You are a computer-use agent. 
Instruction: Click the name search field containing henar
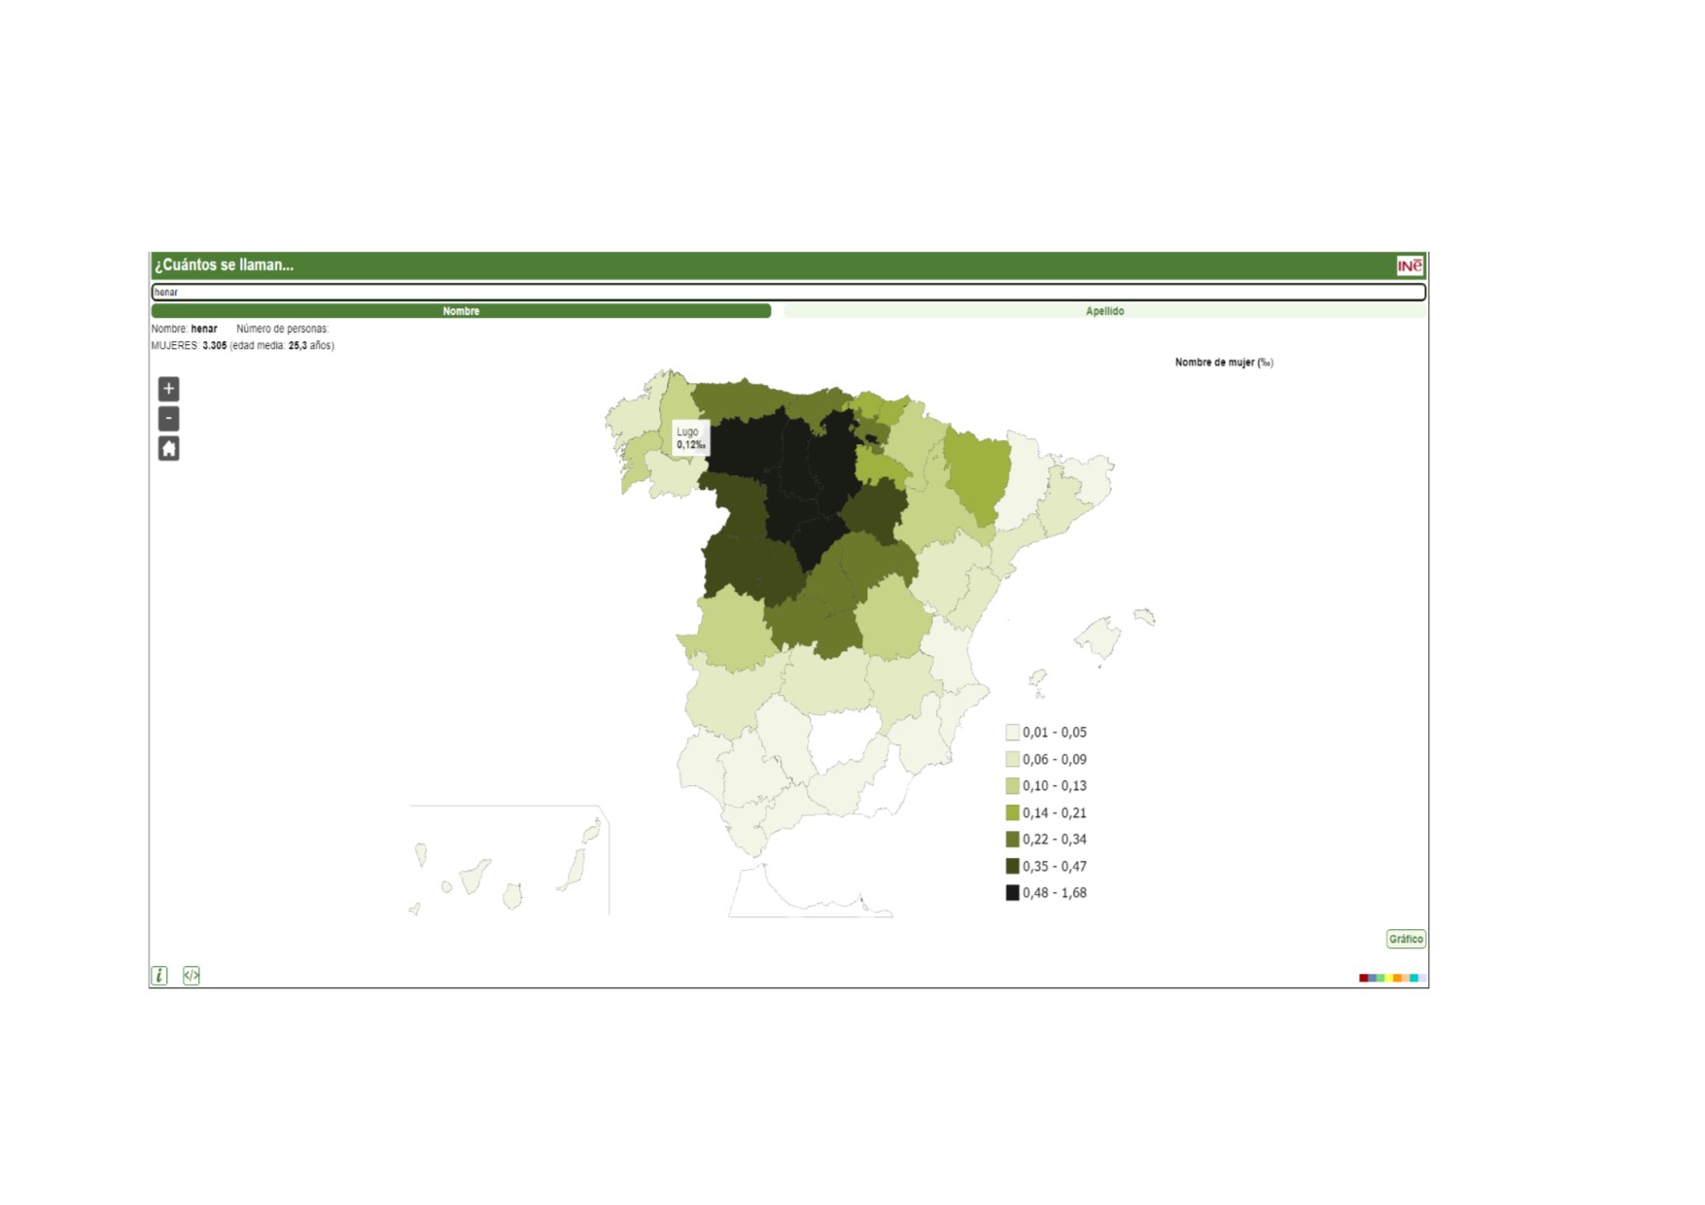pyautogui.click(x=787, y=292)
